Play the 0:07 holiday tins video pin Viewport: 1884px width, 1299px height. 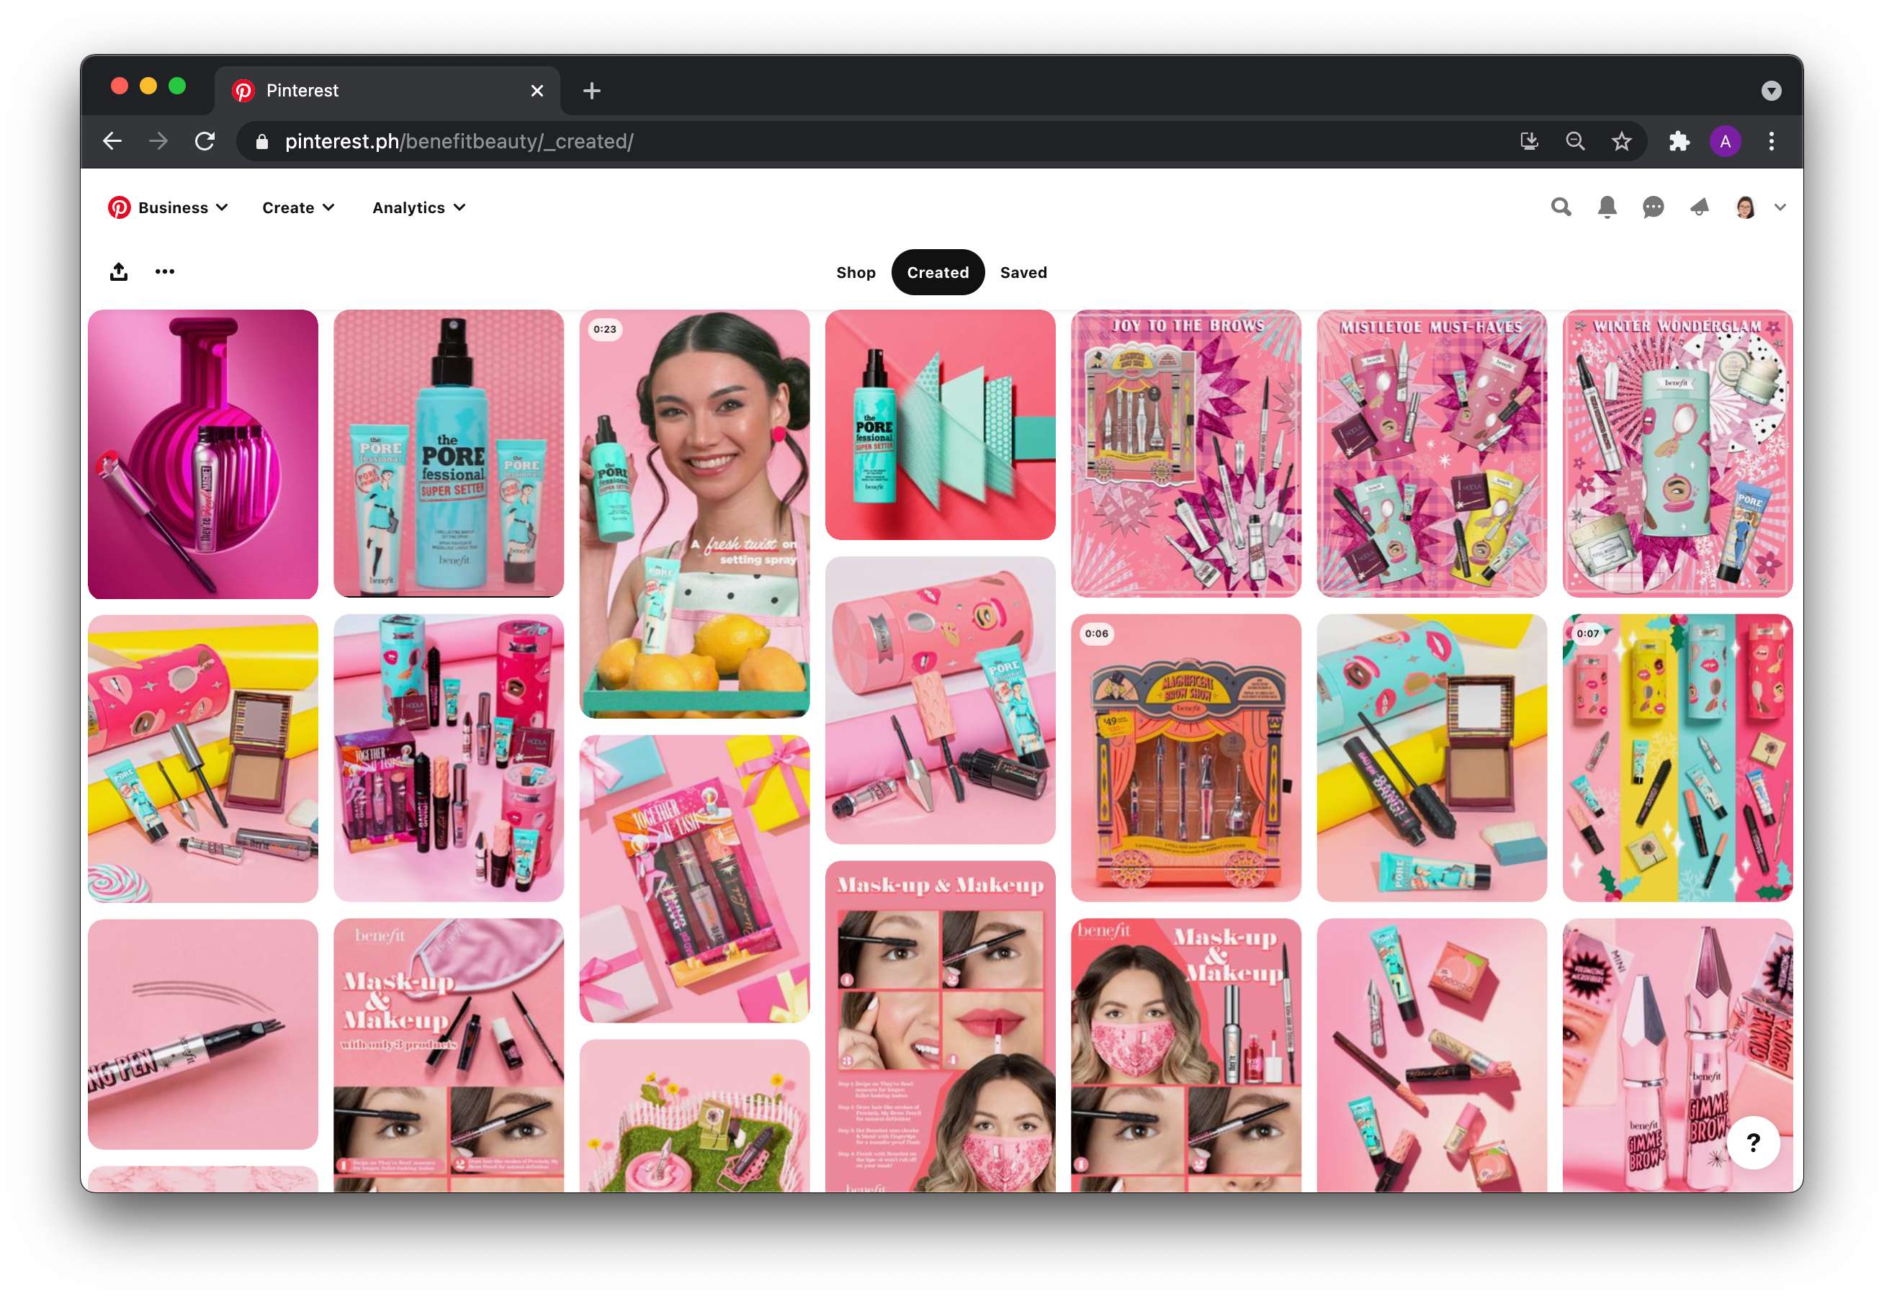tap(1677, 758)
